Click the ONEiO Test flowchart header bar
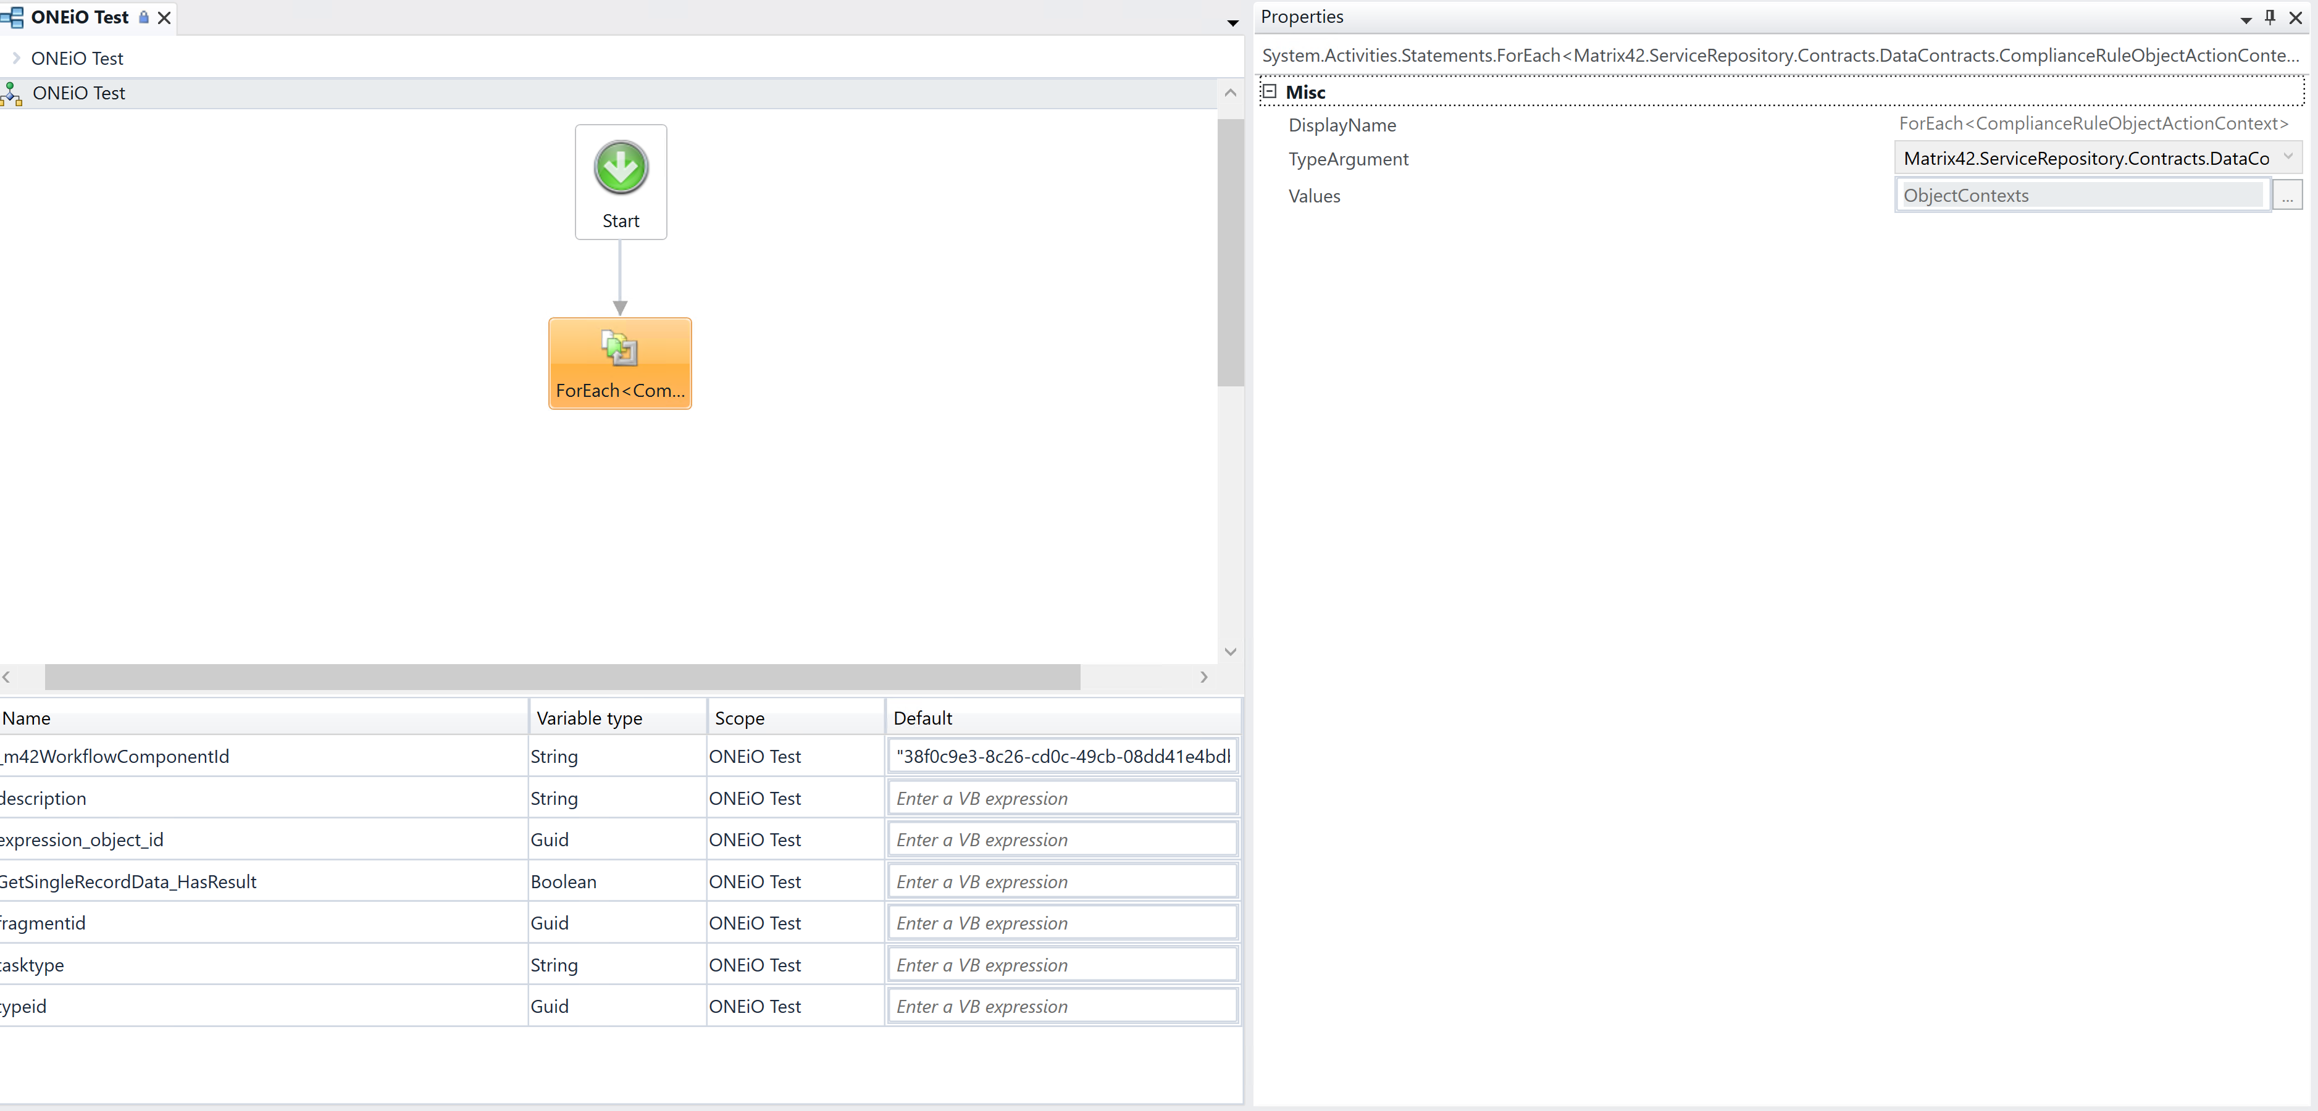This screenshot has height=1111, width=2318. pyautogui.click(x=608, y=94)
